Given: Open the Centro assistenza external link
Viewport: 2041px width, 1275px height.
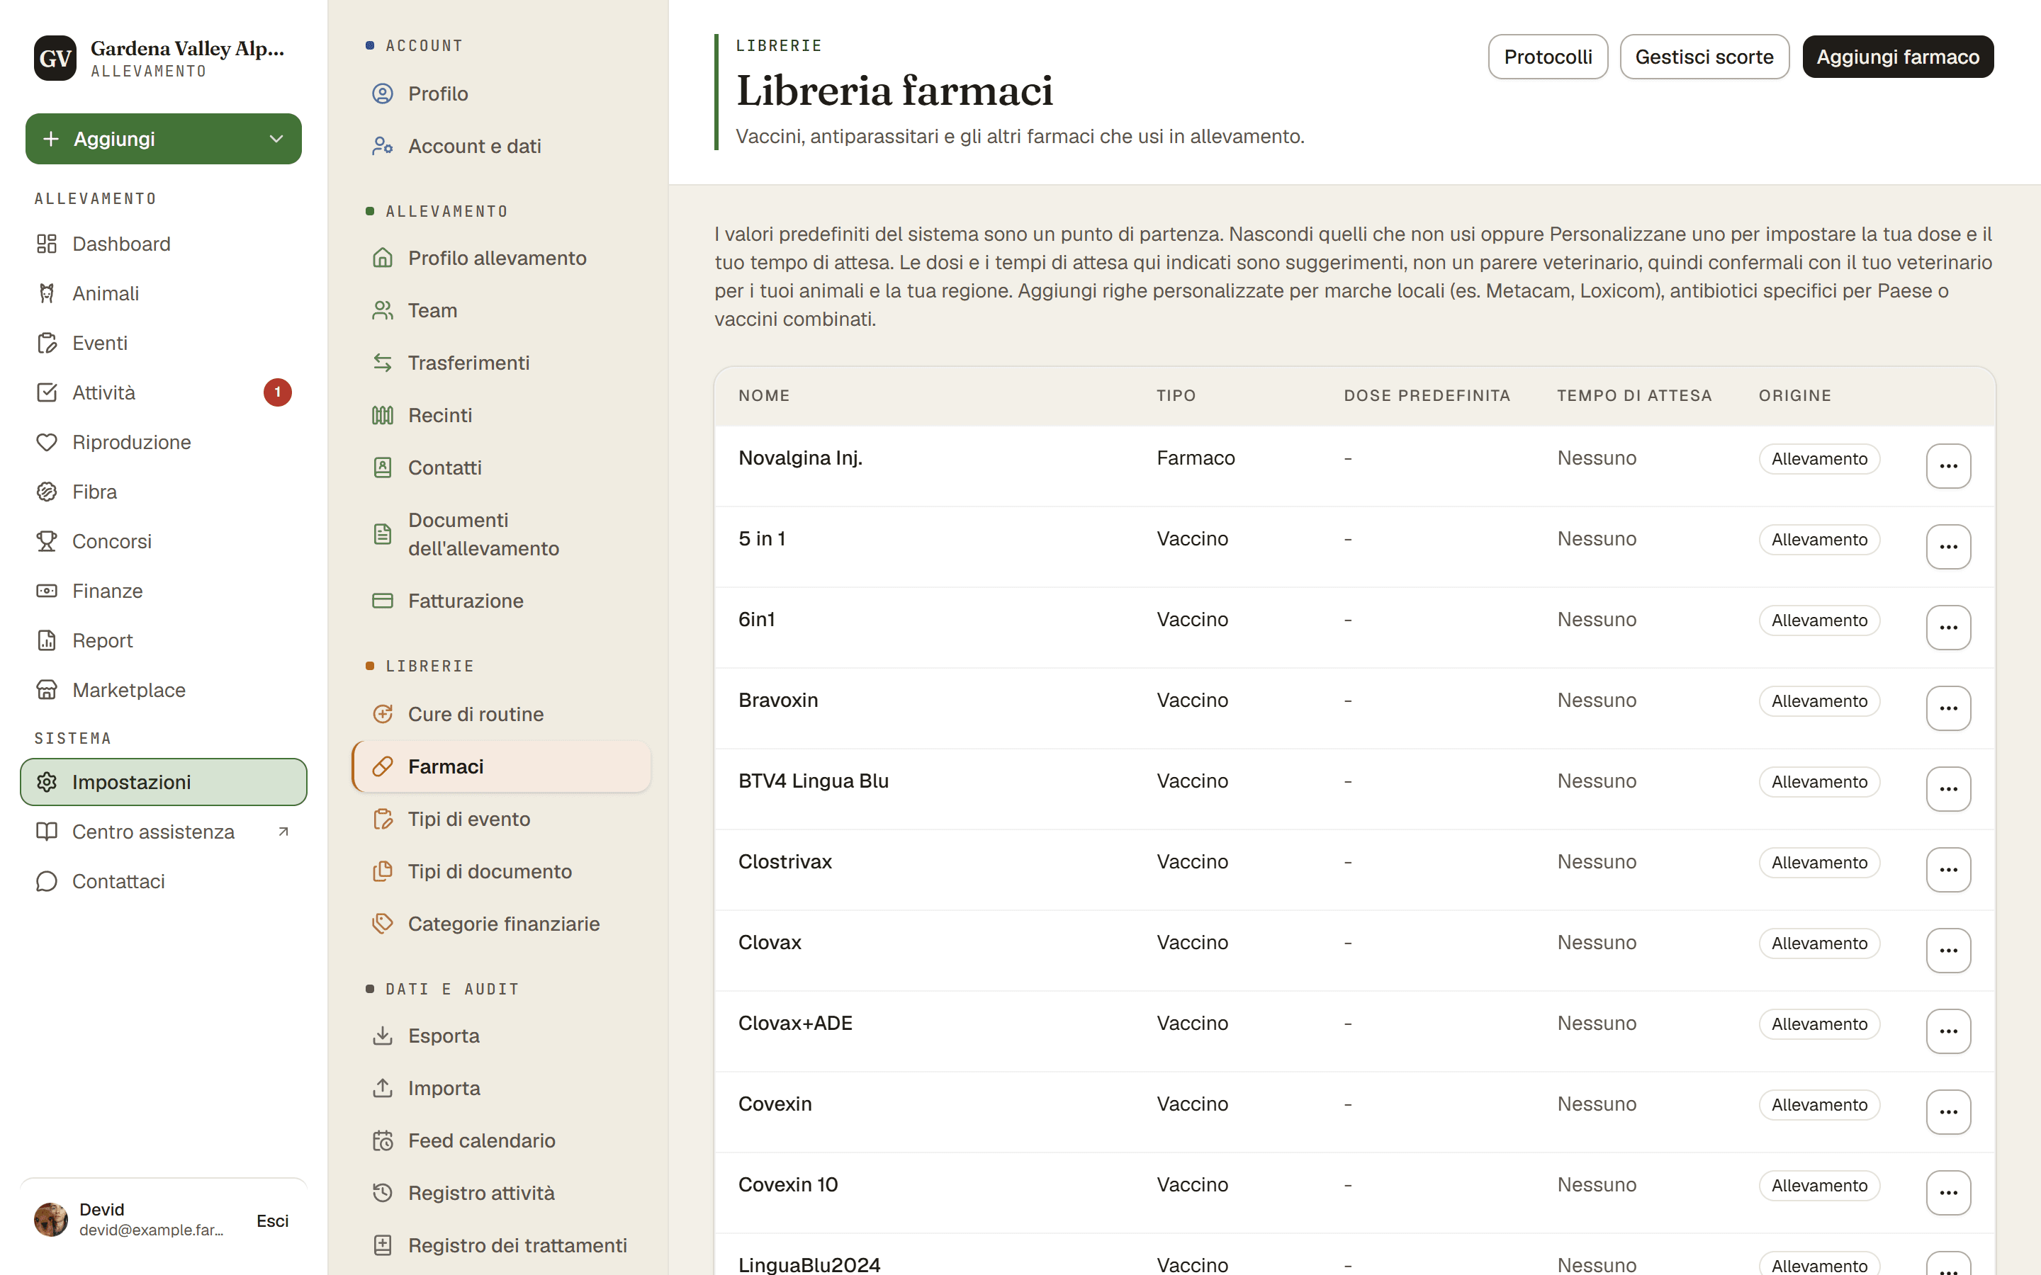Looking at the screenshot, I should pyautogui.click(x=164, y=832).
